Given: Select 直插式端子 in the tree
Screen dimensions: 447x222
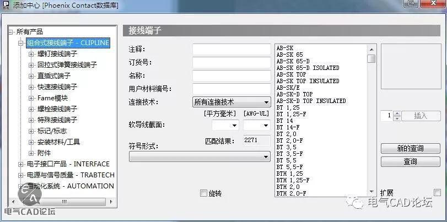Looking at the screenshot, I should coord(54,76).
